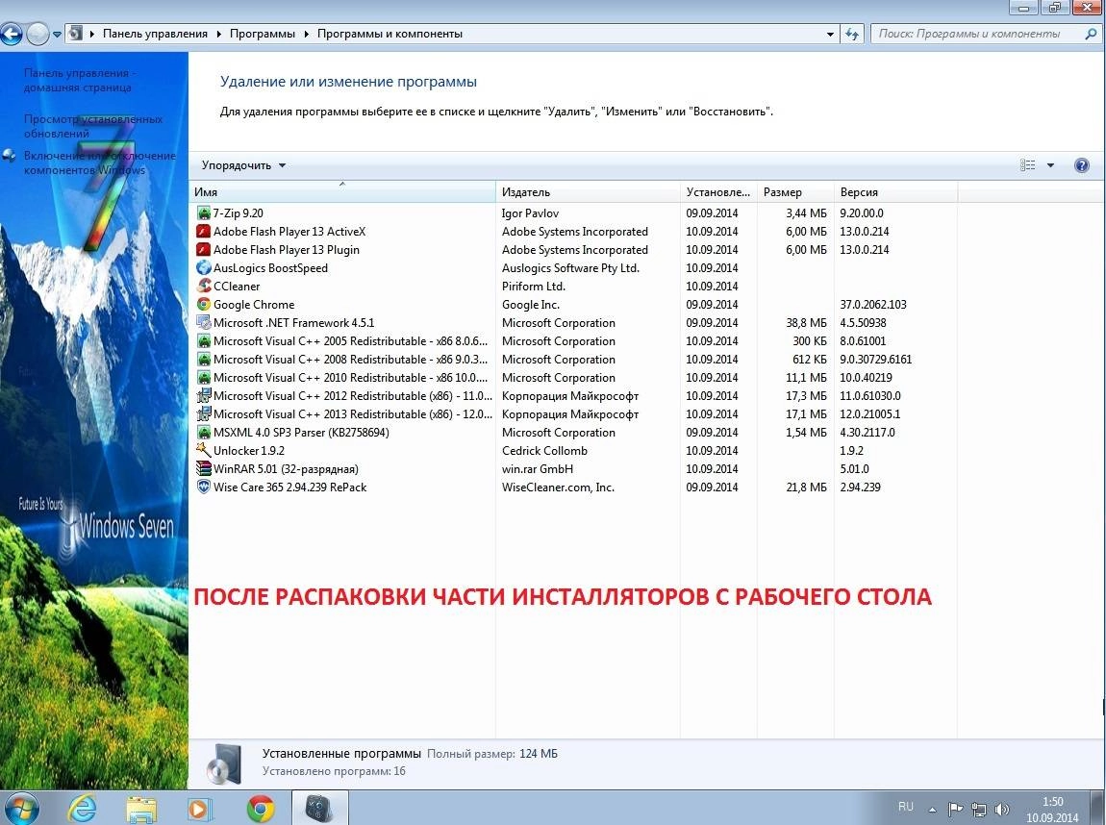The height and width of the screenshot is (825, 1106).
Task: Launch Google Chrome from the taskbar
Action: [x=261, y=809]
